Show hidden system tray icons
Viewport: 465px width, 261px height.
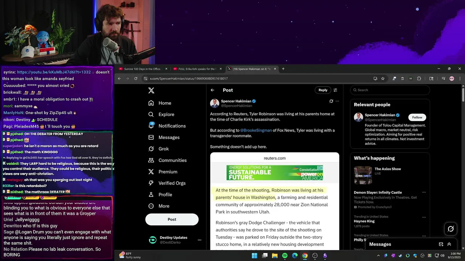(x=378, y=256)
